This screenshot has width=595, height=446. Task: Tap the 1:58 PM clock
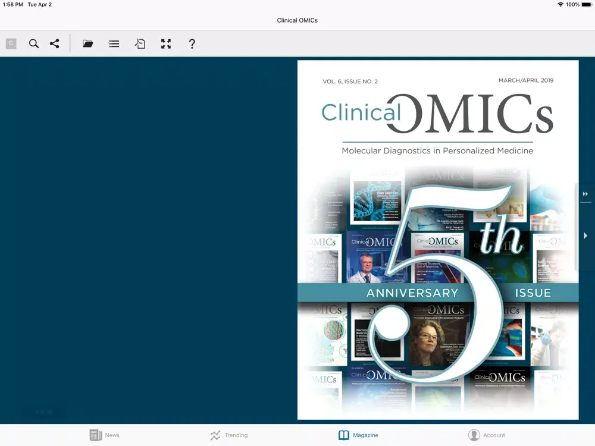pyautogui.click(x=13, y=5)
